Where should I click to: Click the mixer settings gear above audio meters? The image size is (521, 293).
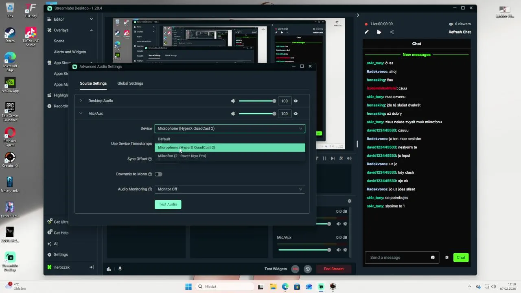tap(349, 201)
